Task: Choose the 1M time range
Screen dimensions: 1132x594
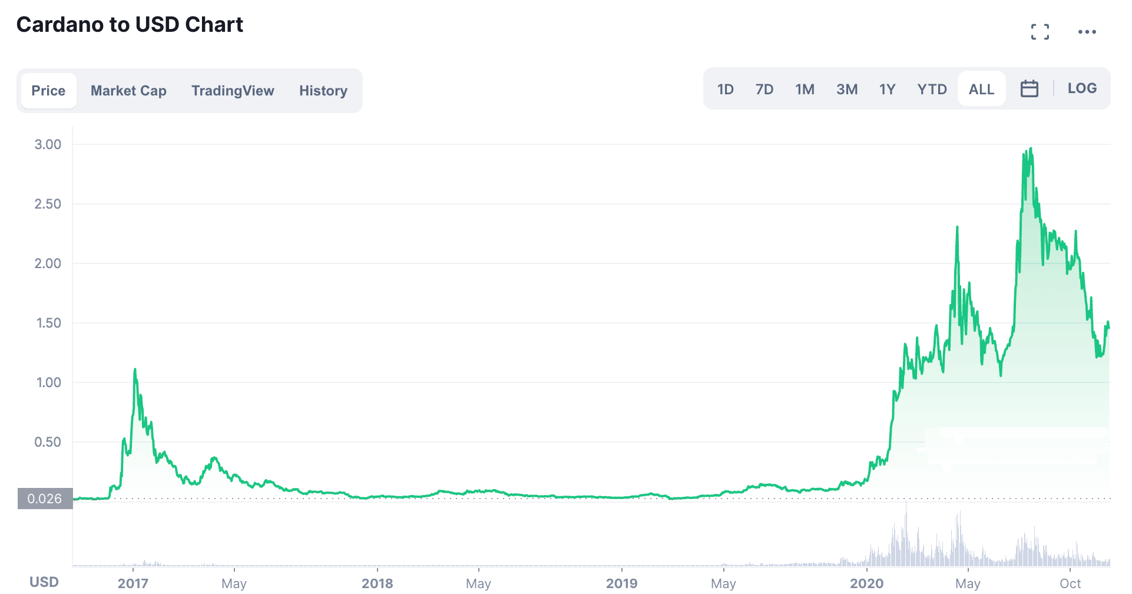Action: click(805, 89)
